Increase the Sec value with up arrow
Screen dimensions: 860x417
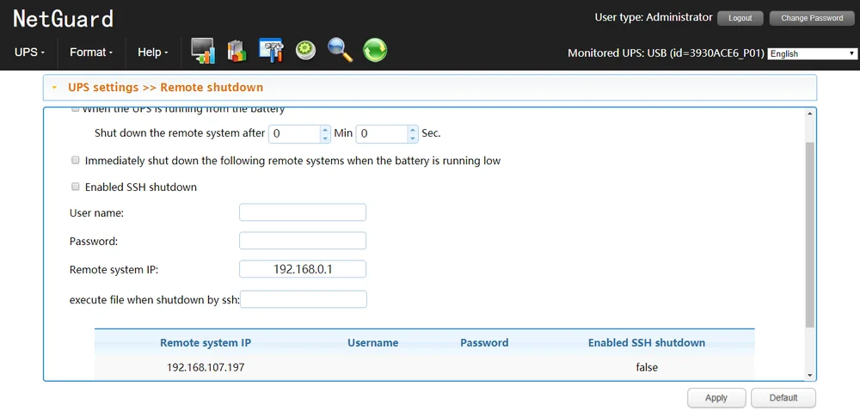[413, 130]
